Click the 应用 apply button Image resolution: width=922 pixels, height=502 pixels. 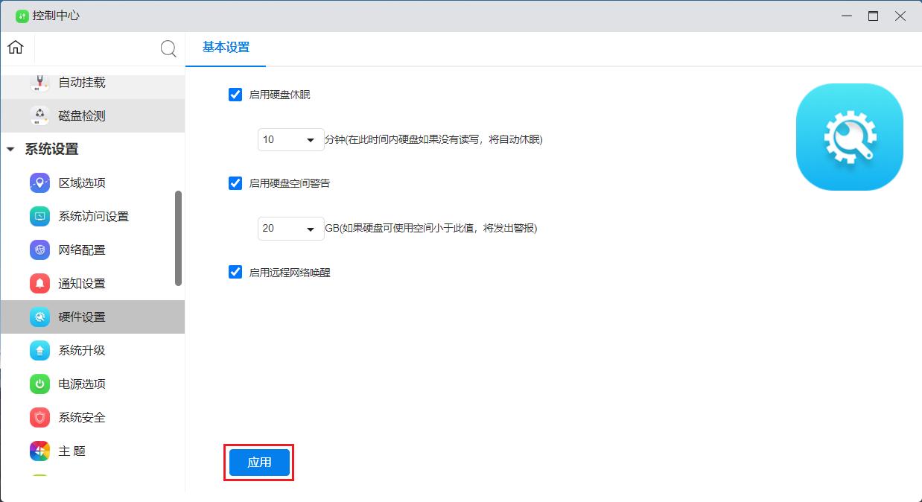[259, 462]
